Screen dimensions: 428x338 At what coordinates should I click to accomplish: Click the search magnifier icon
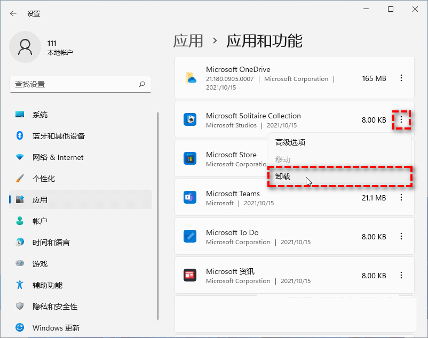coord(142,84)
